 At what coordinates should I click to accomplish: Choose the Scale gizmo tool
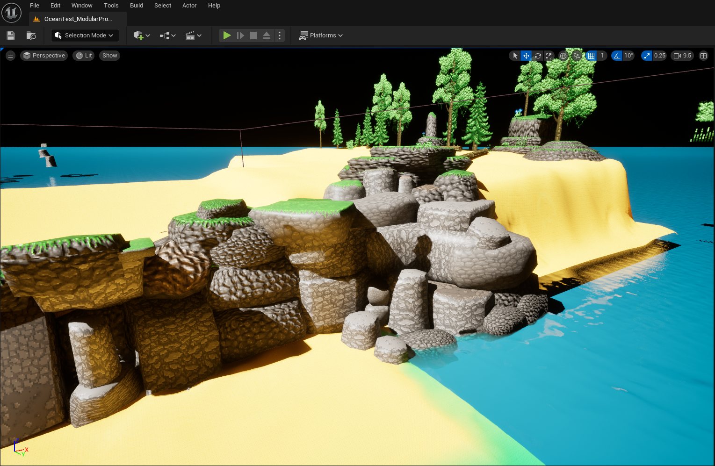(549, 56)
